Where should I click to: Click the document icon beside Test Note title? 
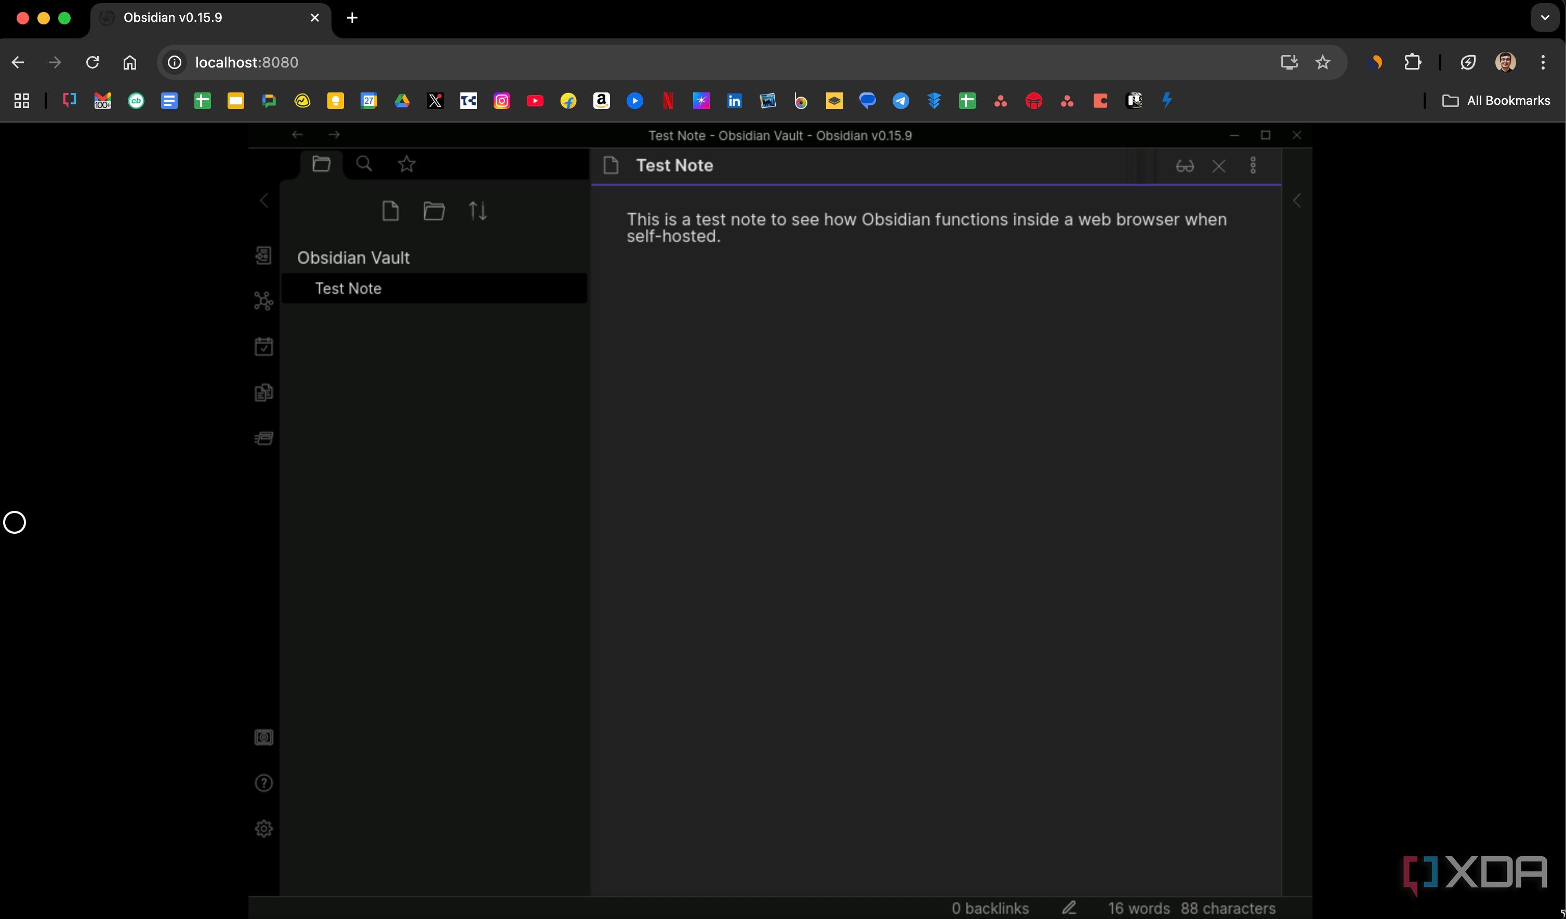(611, 165)
